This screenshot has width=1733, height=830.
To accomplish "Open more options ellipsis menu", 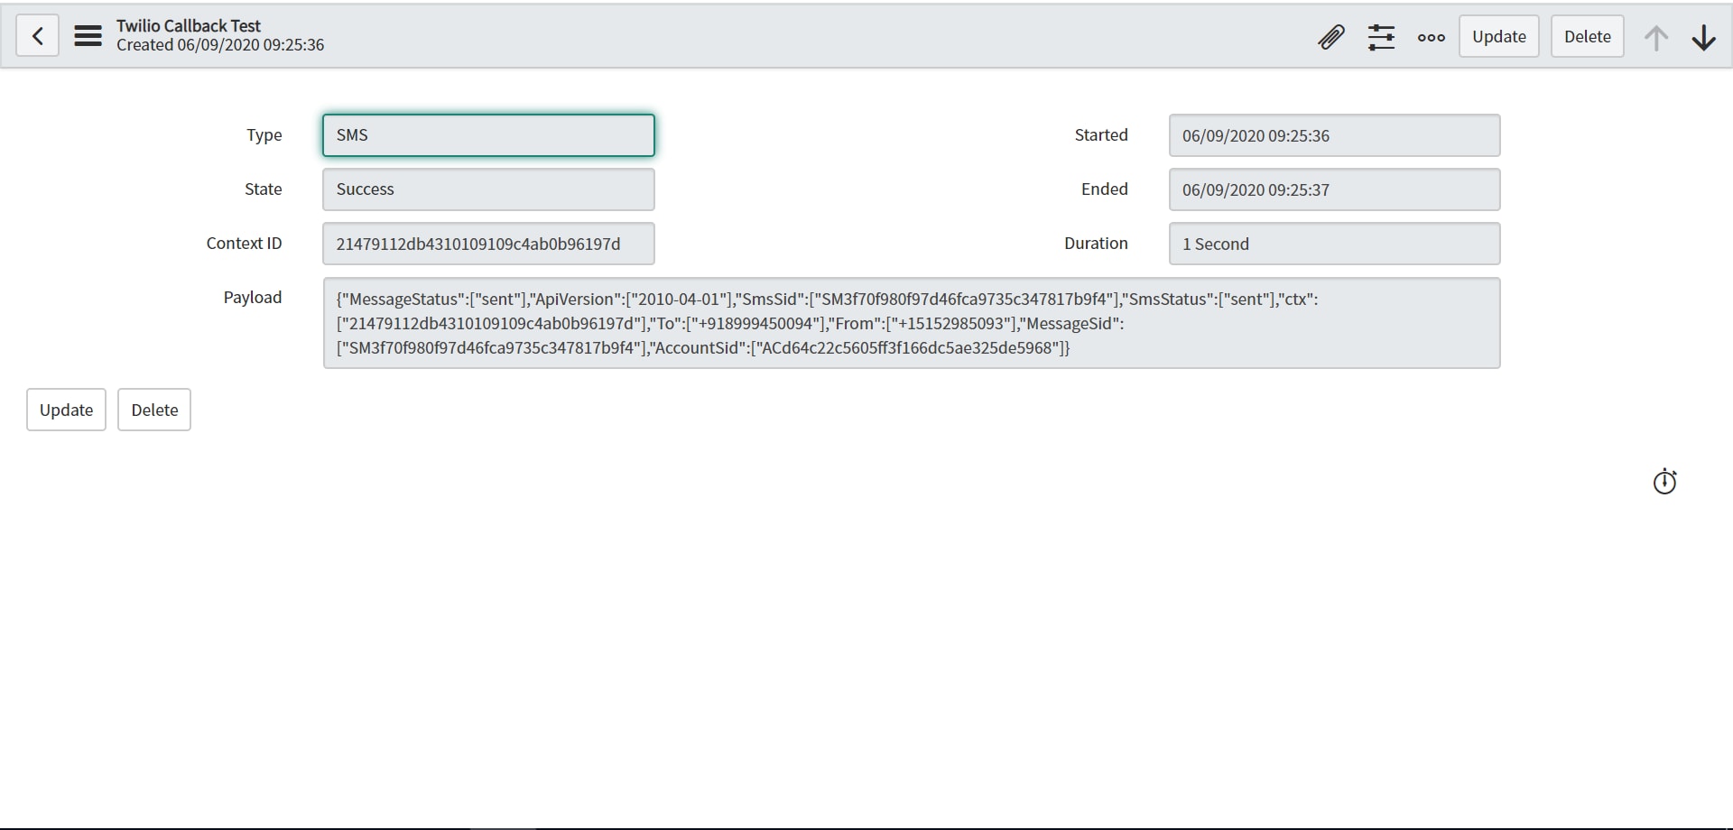I will point(1431,37).
